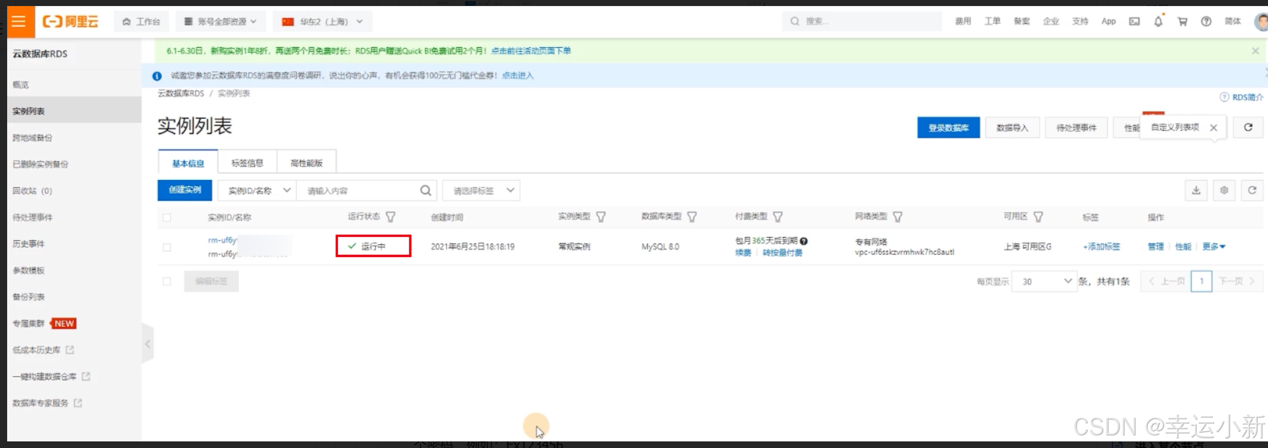Refresh page using button beside 自定义列表项
Screen dimensions: 1268x448
pyautogui.click(x=1248, y=127)
